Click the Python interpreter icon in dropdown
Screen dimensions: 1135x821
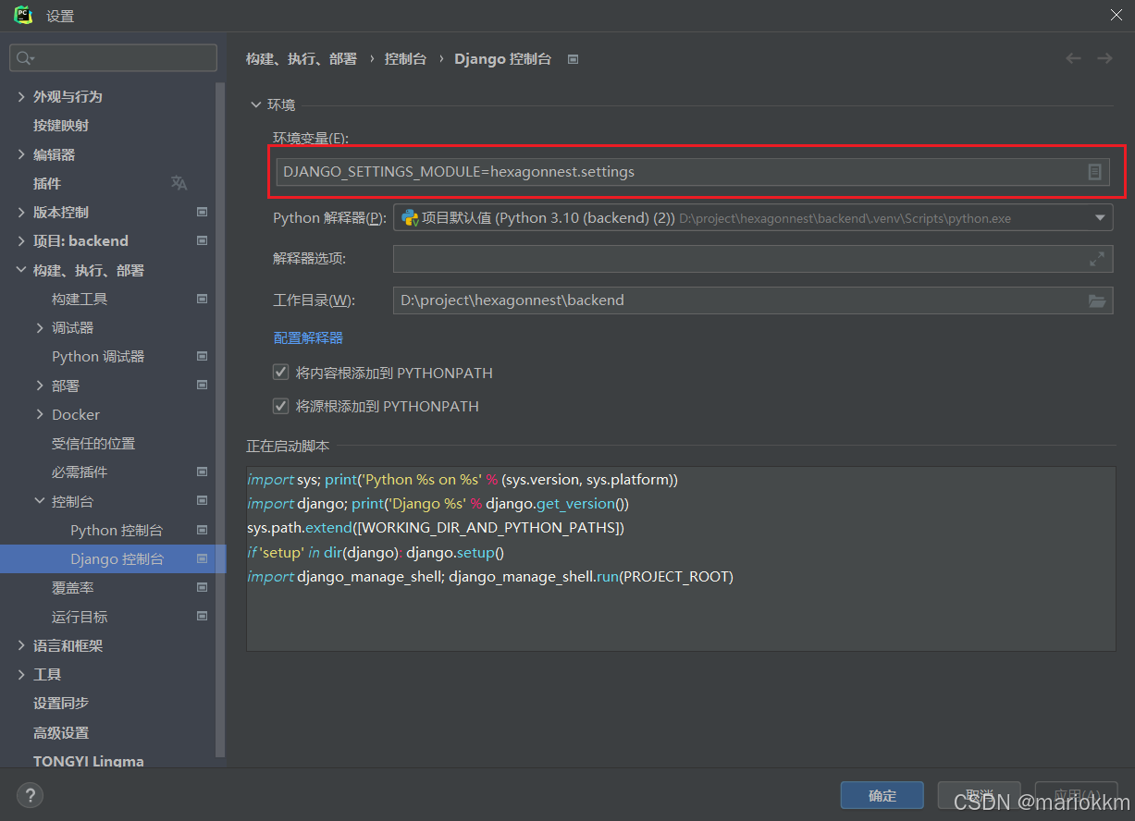(x=410, y=218)
